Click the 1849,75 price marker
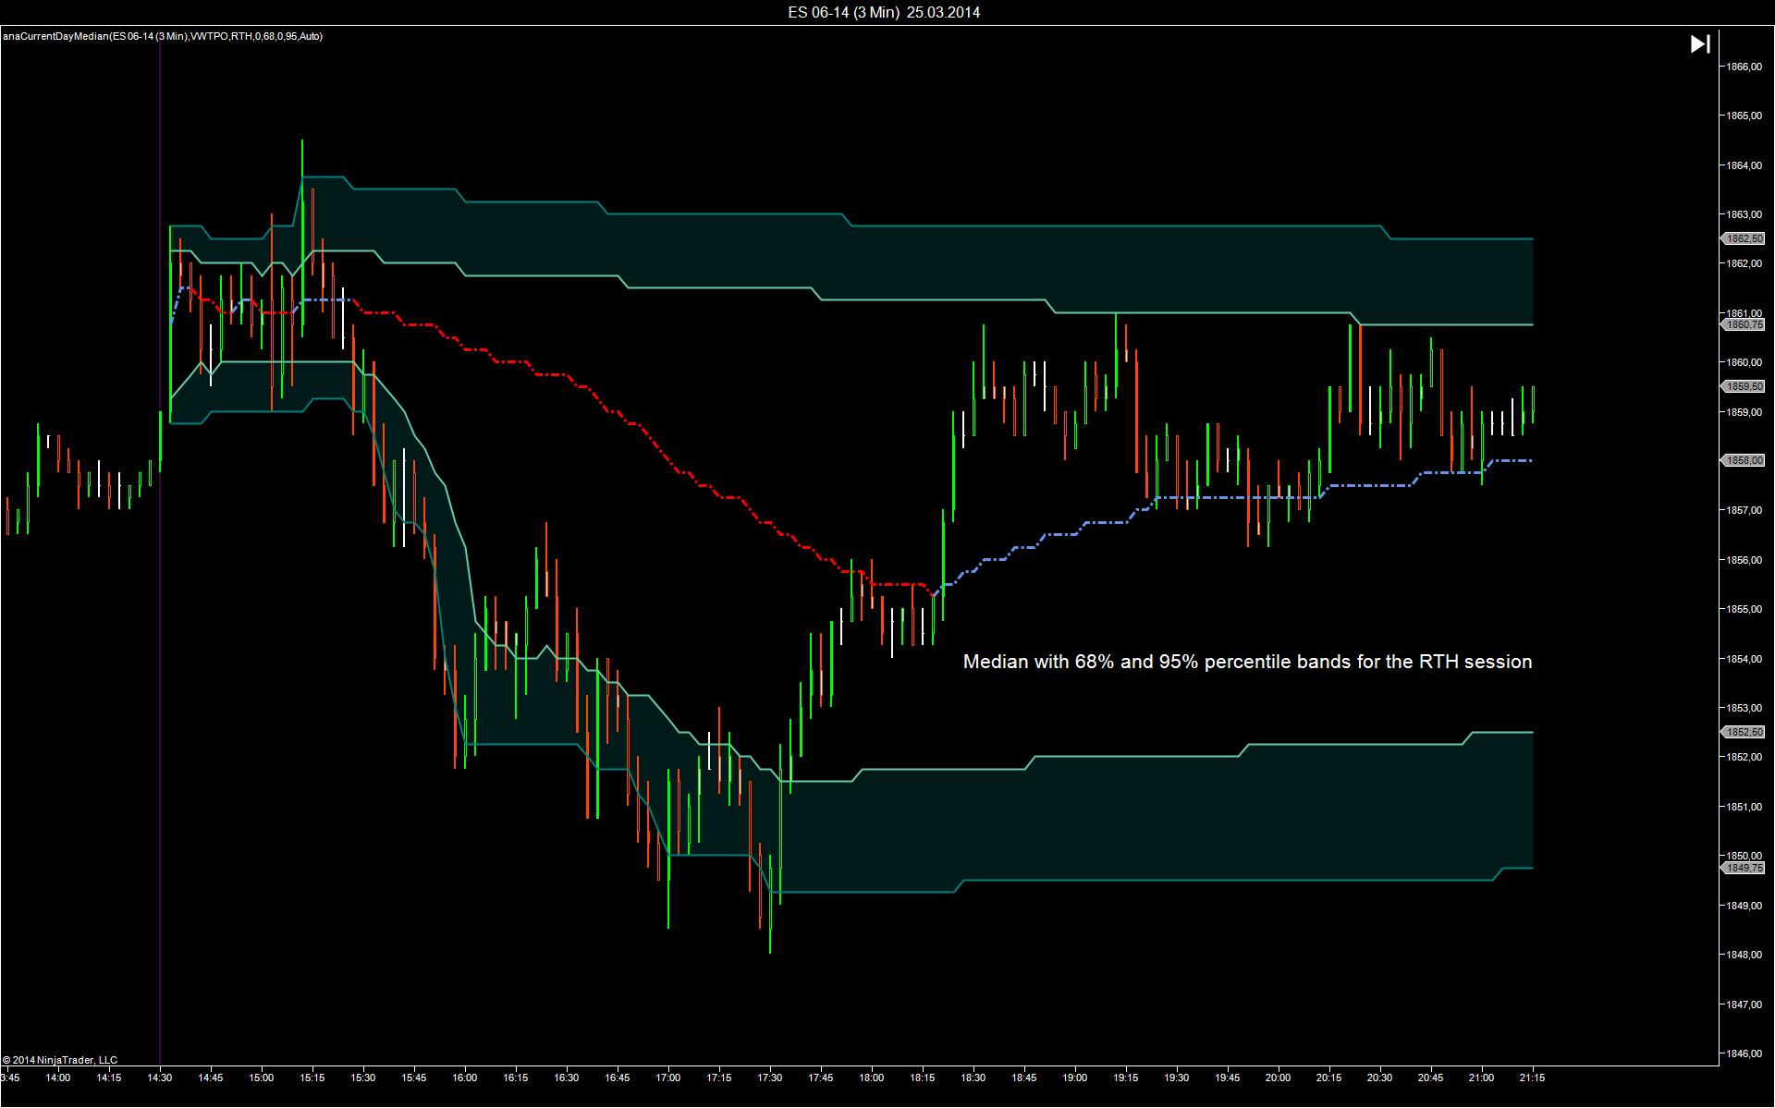1775x1108 pixels. [1744, 869]
